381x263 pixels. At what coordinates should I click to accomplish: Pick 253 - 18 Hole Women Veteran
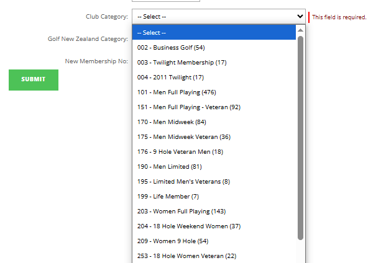point(186,256)
